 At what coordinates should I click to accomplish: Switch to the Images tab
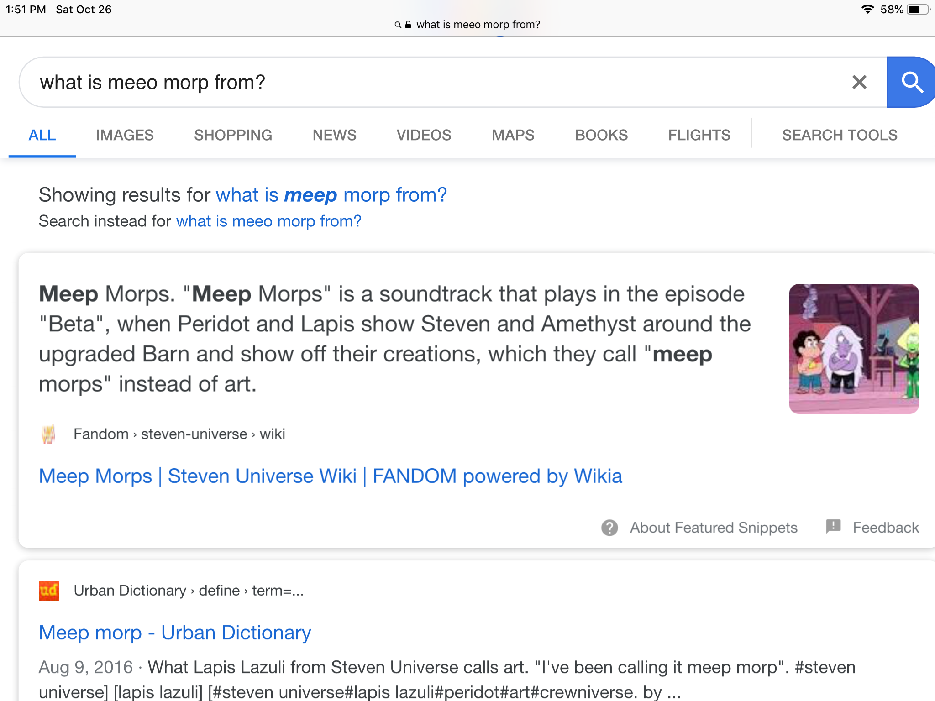point(125,135)
